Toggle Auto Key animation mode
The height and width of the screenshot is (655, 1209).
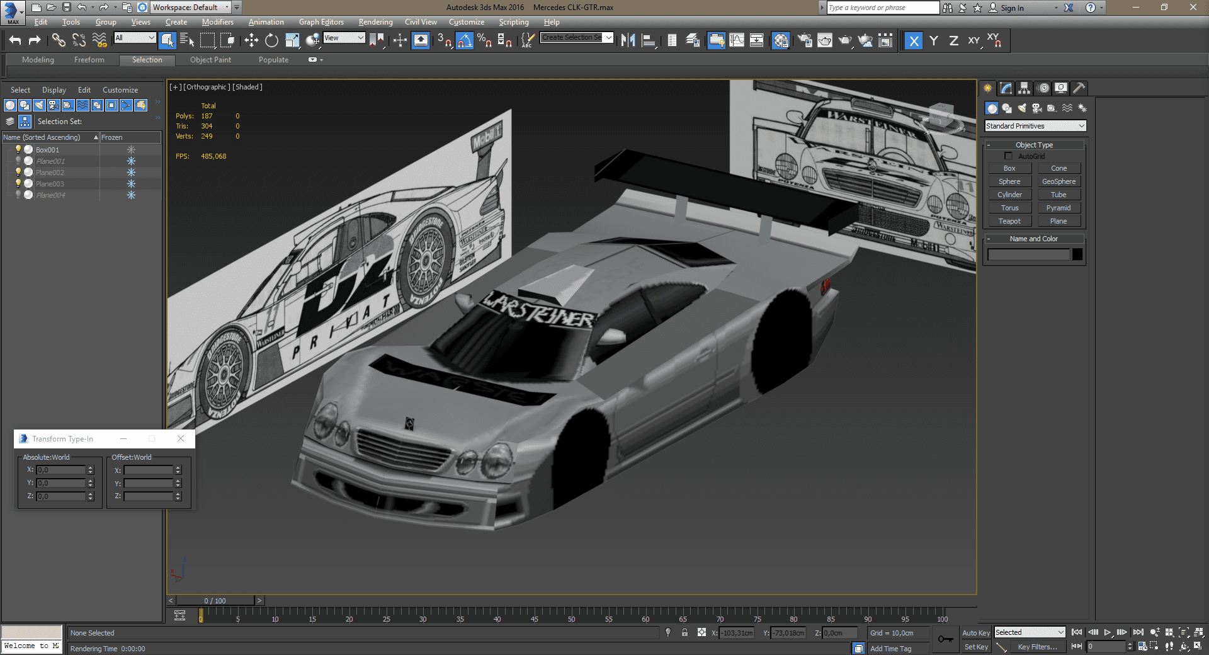click(975, 633)
